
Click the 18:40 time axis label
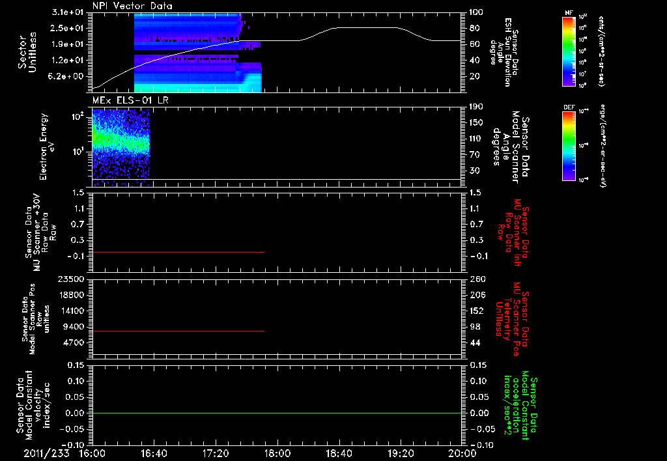click(x=339, y=453)
